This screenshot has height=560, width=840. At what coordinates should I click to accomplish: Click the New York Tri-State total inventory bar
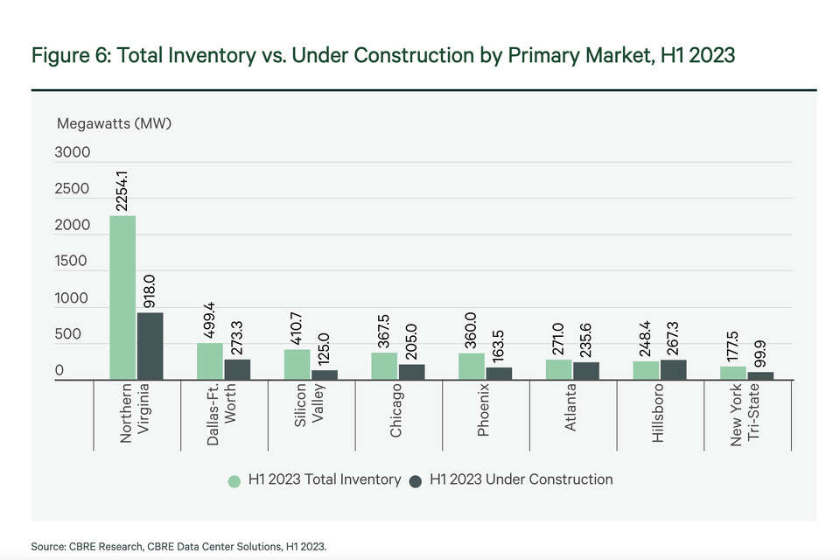click(733, 374)
